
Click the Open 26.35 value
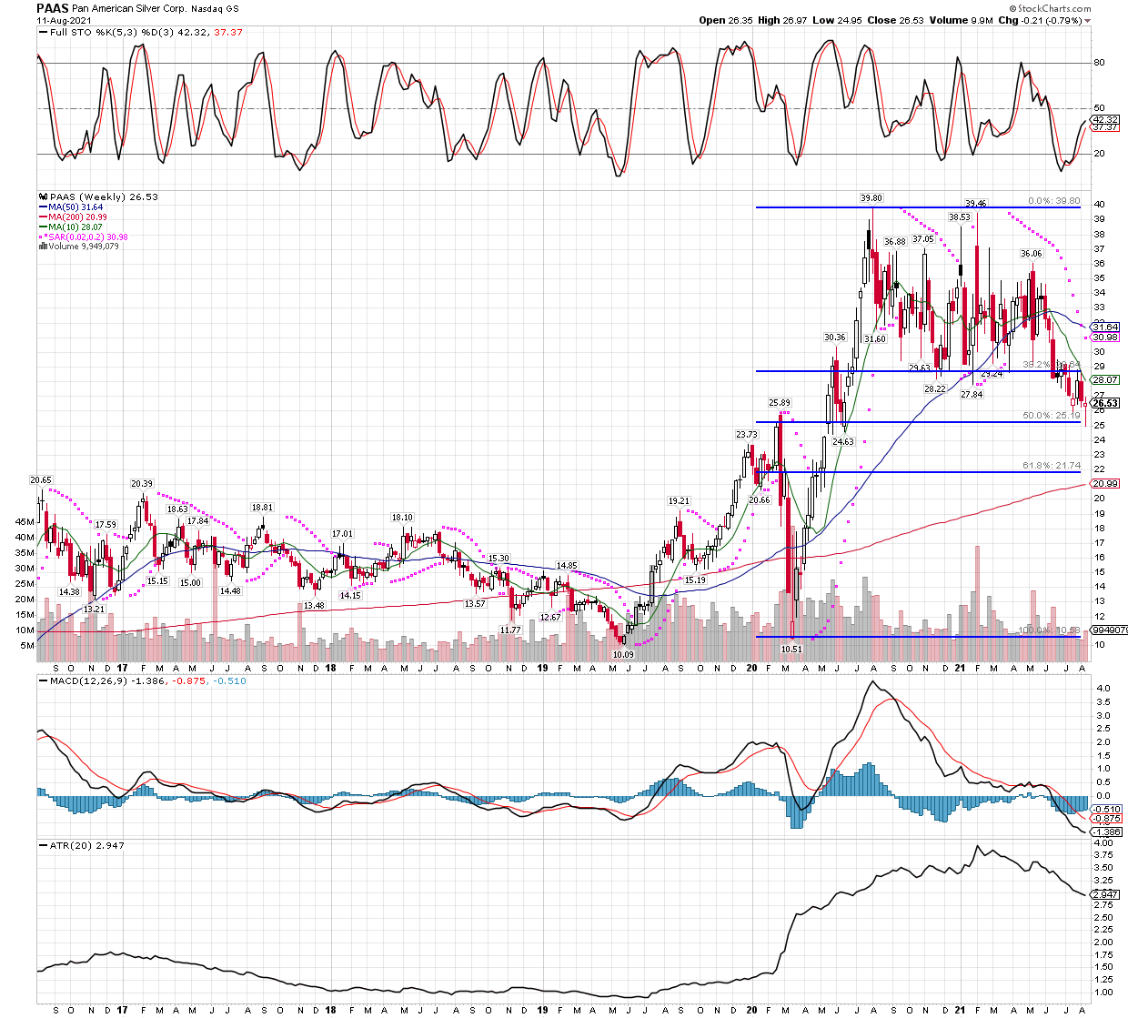[728, 20]
